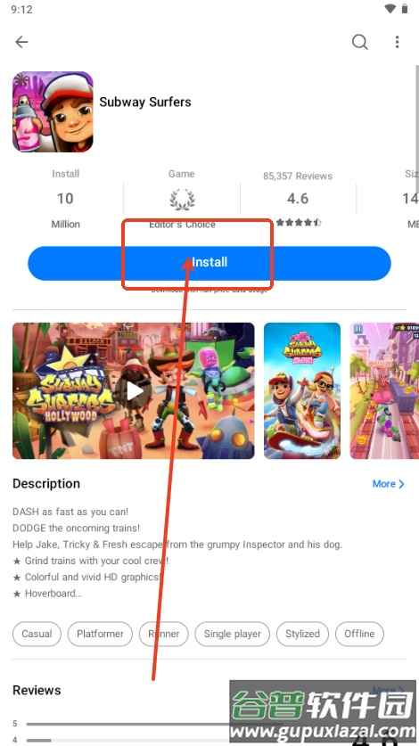Viewport: 419px width, 746px height.
Task: Select the Runner tag chip
Action: coord(164,634)
